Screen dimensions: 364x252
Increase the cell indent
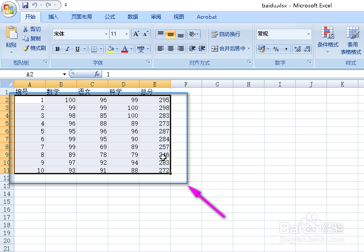click(x=202, y=49)
